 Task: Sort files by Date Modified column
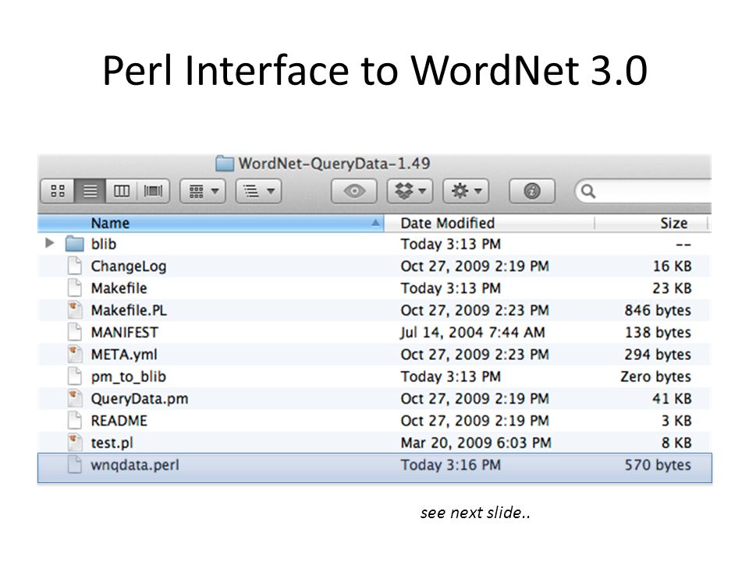point(489,224)
